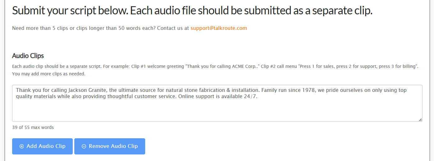Click "You may add more clips as needed" text
This screenshot has height=161, width=434.
(x=48, y=74)
